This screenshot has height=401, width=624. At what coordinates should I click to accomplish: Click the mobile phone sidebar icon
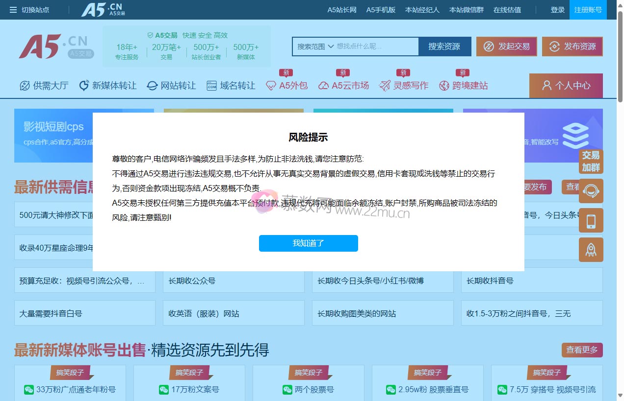[x=591, y=220]
